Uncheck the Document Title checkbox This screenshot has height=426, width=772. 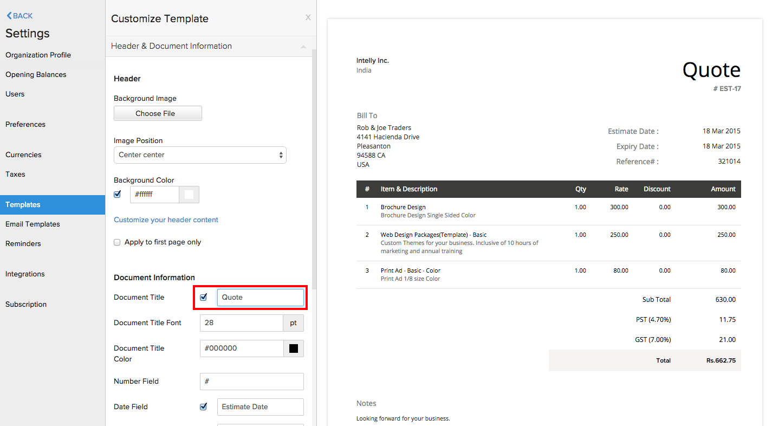204,297
